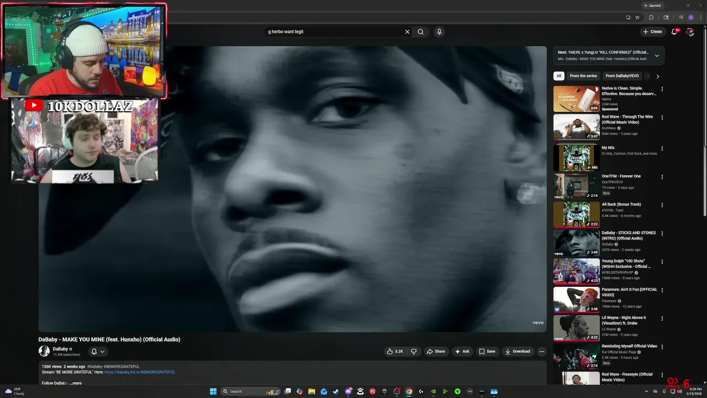Open Young Dolph 100 Shots thumbnail
The image size is (707, 398).
point(576,271)
